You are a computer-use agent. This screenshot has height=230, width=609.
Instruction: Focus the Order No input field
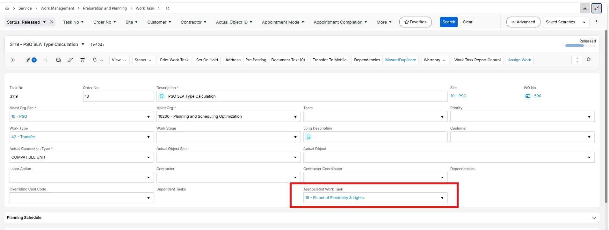point(118,96)
